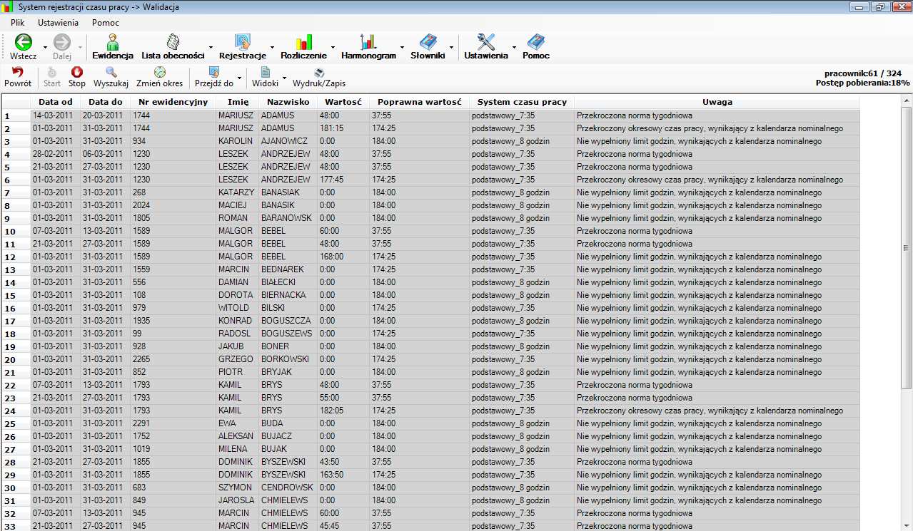Click the System czasu pracy column header
Viewport: 913px width, 531px height.
523,102
